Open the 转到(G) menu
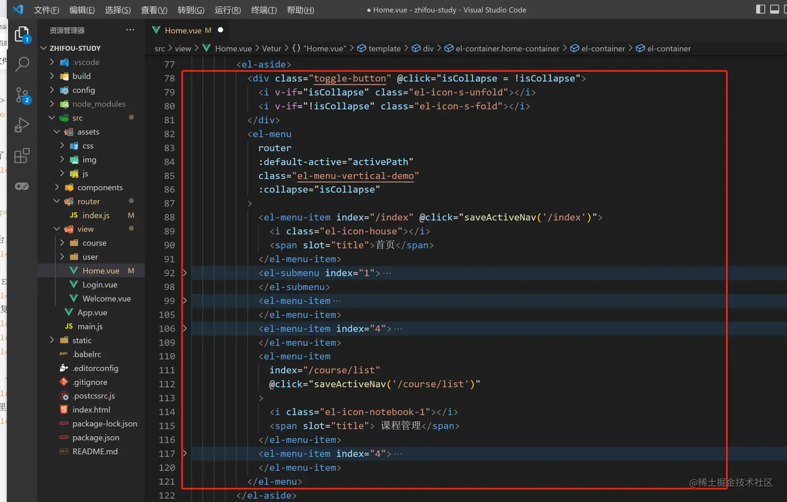The image size is (787, 502). click(191, 10)
